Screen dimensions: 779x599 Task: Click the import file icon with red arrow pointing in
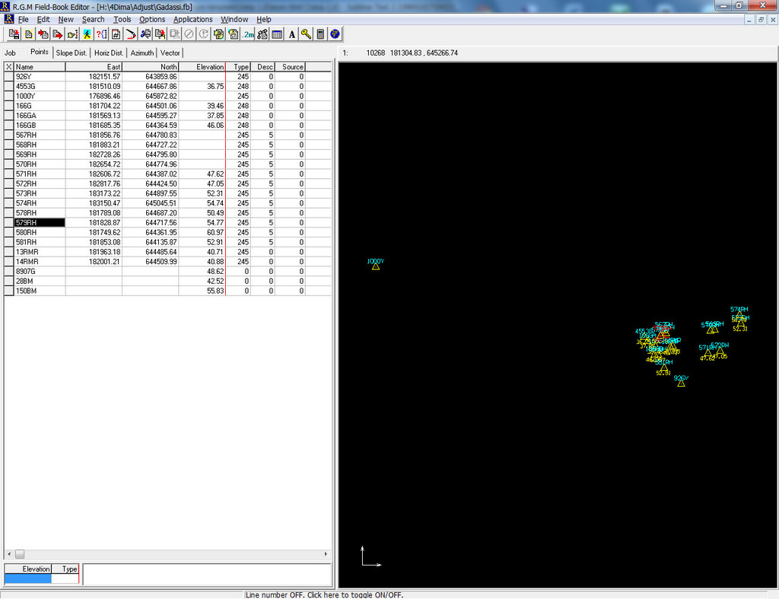pos(43,34)
